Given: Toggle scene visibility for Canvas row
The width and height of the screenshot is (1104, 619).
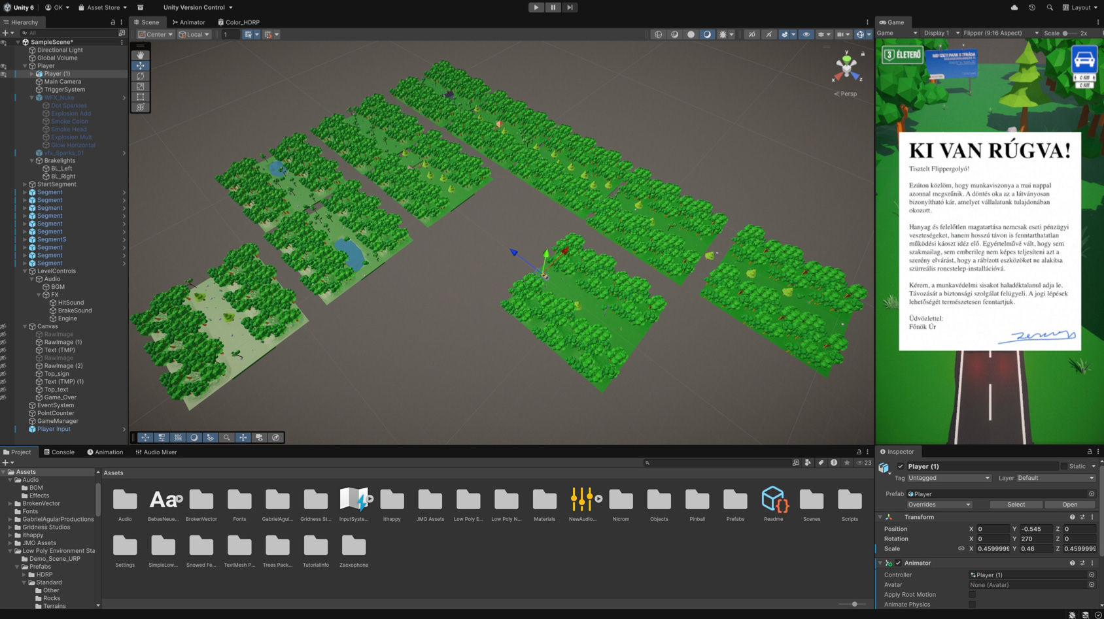Looking at the screenshot, I should point(4,326).
